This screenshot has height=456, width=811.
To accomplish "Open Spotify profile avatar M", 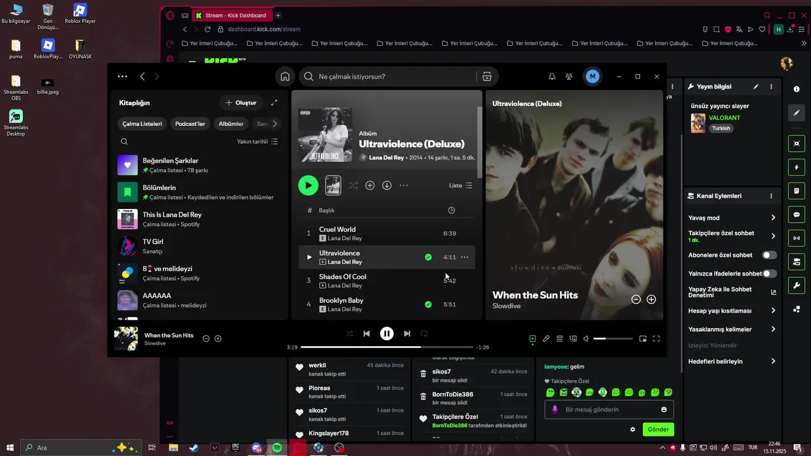I will [x=592, y=77].
